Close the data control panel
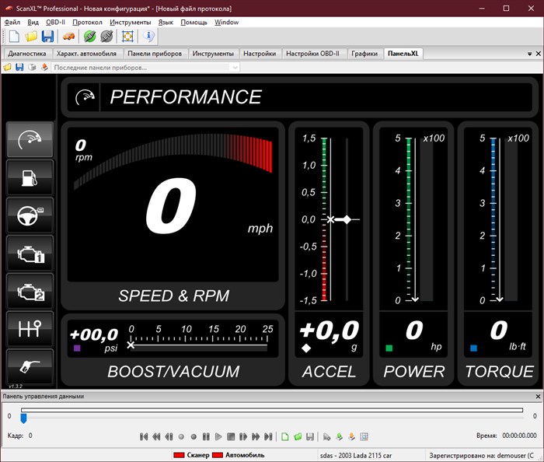The height and width of the screenshot is (462, 544). click(x=538, y=397)
